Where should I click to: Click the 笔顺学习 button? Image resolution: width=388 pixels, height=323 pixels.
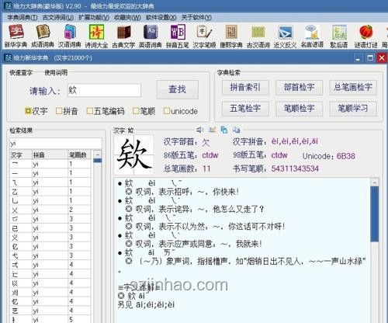point(353,109)
